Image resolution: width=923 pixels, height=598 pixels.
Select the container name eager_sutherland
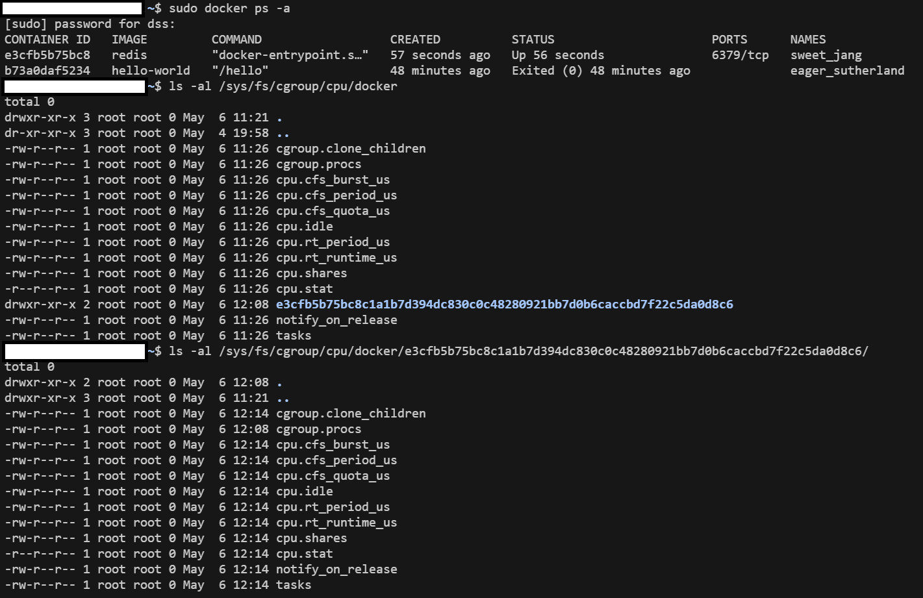(848, 71)
